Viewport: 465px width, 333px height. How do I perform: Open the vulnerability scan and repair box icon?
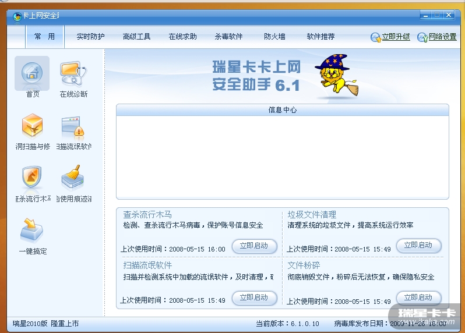[32, 126]
